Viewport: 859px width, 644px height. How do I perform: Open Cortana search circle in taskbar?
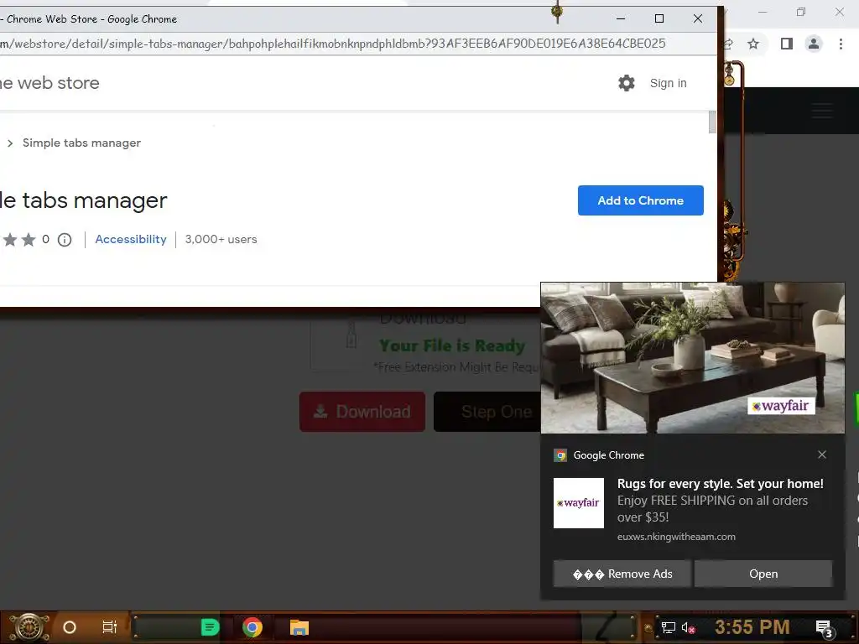click(70, 627)
